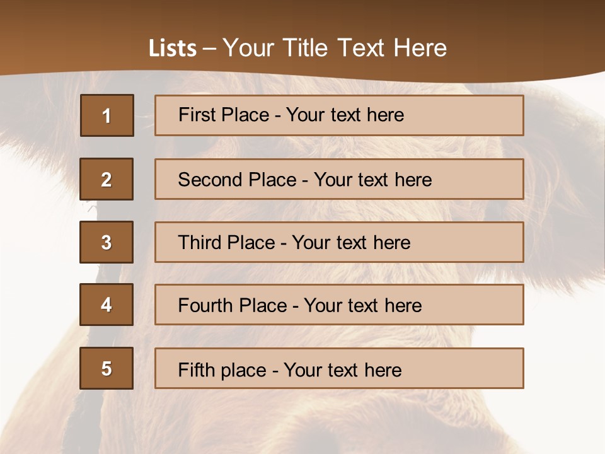Click the bold word Lists in title
This screenshot has width=605, height=454.
[173, 49]
